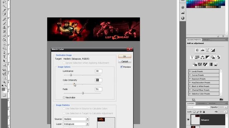Confirm Match Color with OK
This screenshot has height=128, width=229.
point(125,57)
